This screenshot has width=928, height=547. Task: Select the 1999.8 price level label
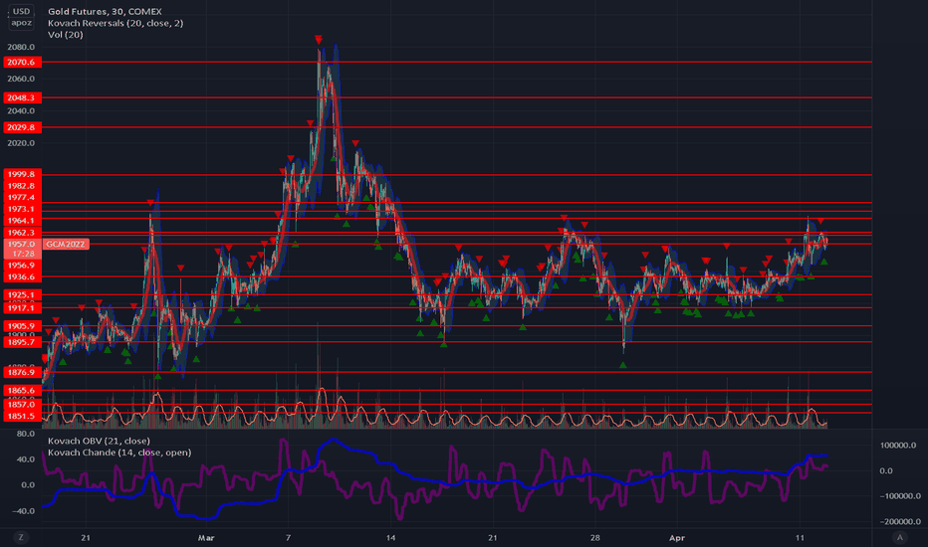(23, 174)
